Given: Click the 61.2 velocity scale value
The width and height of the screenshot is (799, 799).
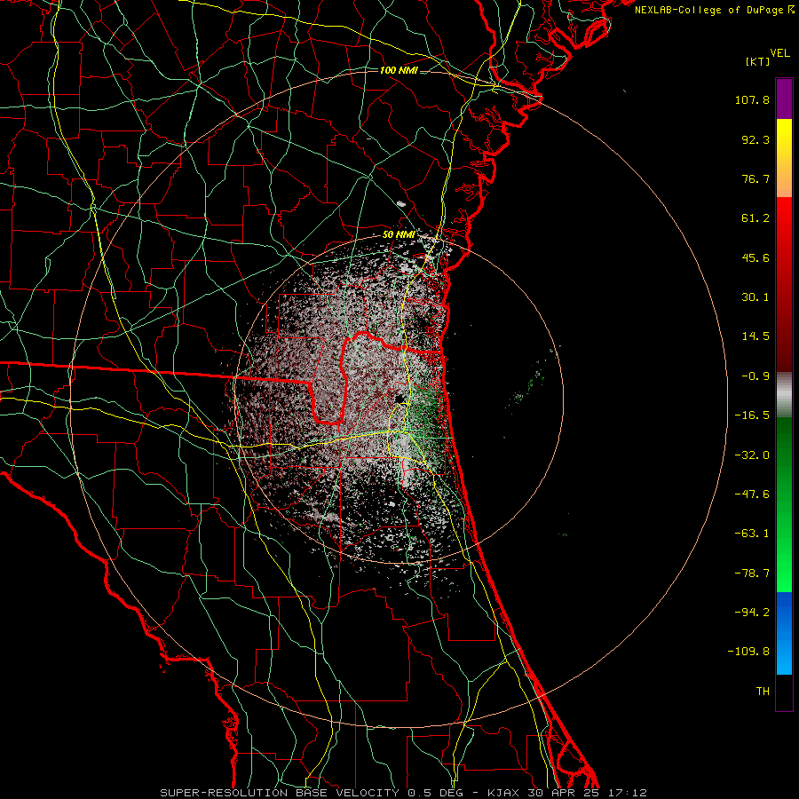Looking at the screenshot, I should pyautogui.click(x=755, y=218).
